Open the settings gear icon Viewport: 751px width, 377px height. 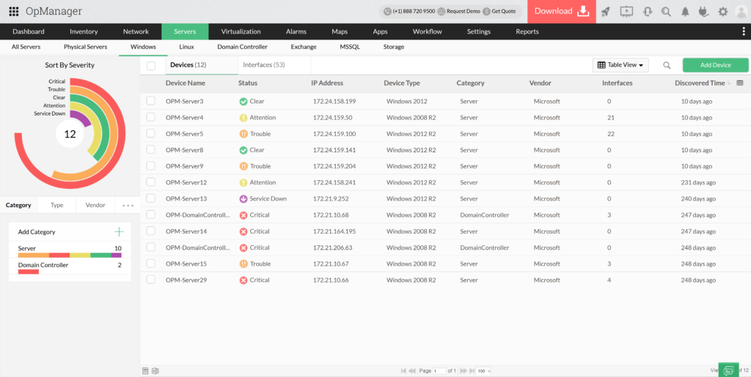coord(723,12)
